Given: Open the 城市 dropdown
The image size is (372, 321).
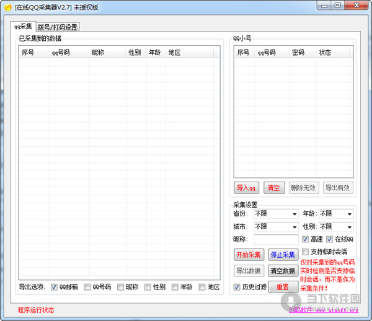Looking at the screenshot, I should [276, 227].
